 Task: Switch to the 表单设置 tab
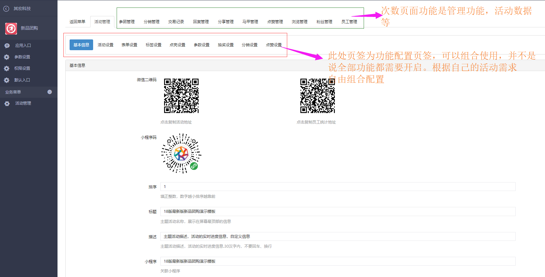pos(129,45)
